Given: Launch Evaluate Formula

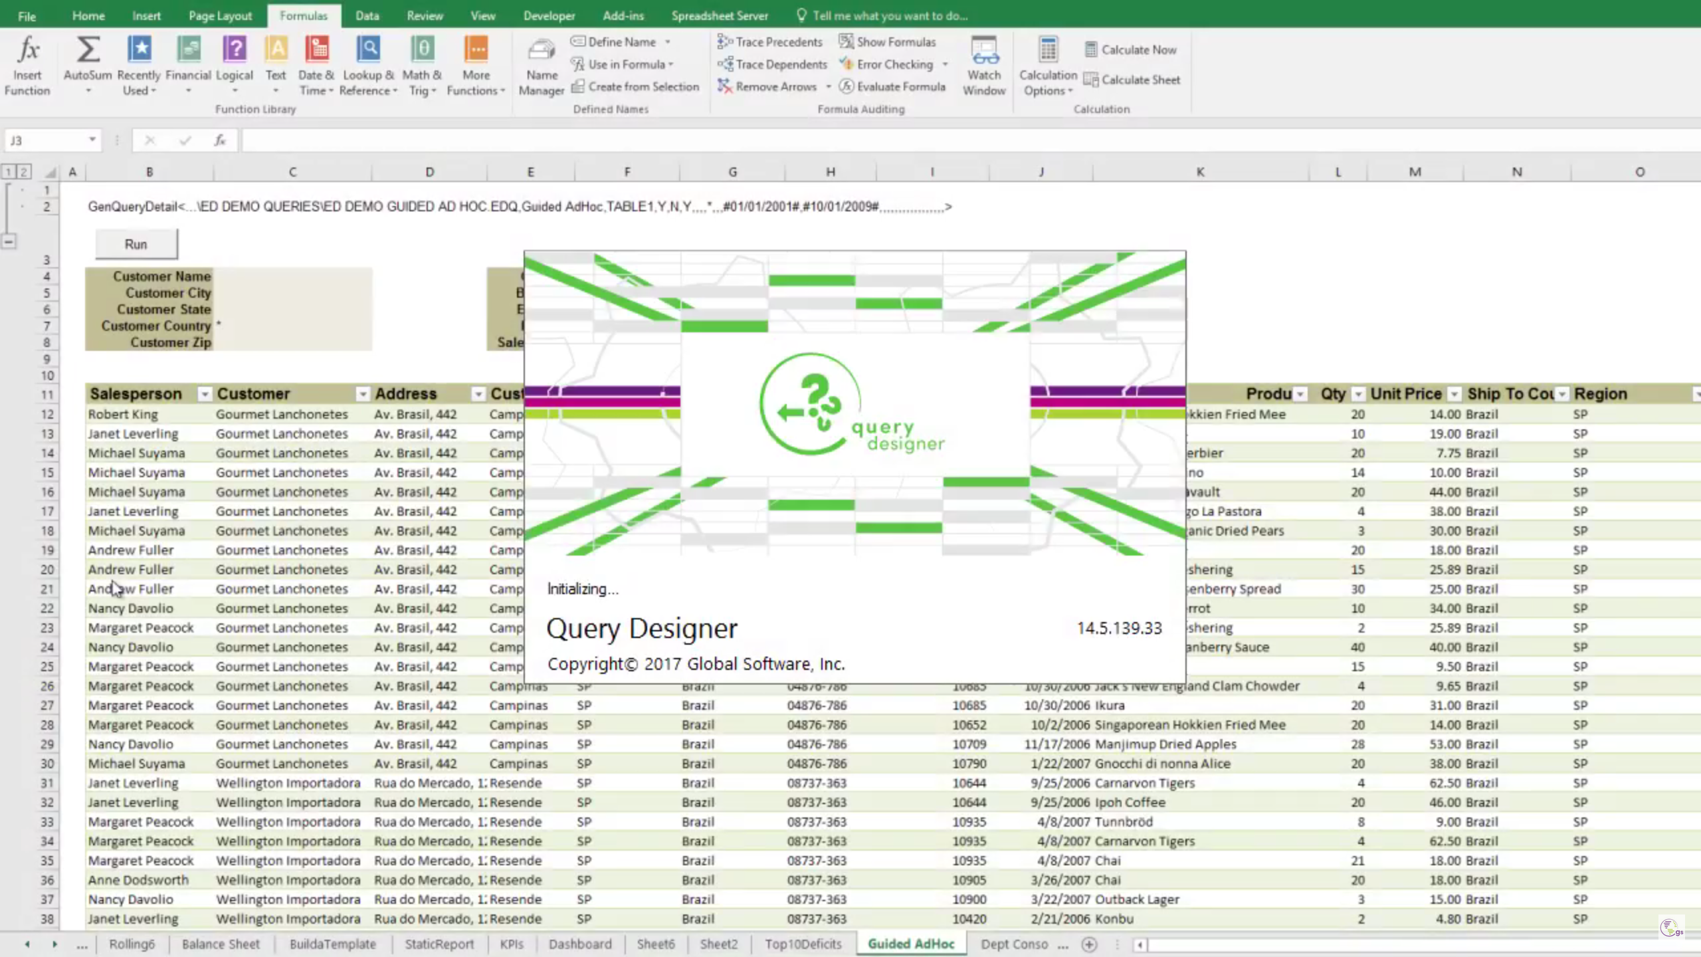Looking at the screenshot, I should tap(893, 86).
